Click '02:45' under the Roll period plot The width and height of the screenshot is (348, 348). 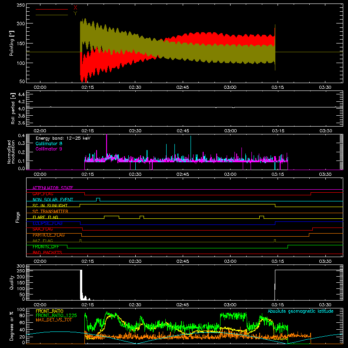coord(183,131)
